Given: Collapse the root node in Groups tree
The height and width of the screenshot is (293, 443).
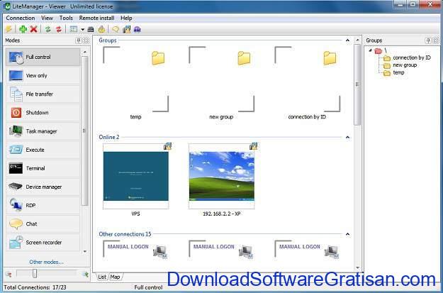Looking at the screenshot, I should [x=370, y=50].
